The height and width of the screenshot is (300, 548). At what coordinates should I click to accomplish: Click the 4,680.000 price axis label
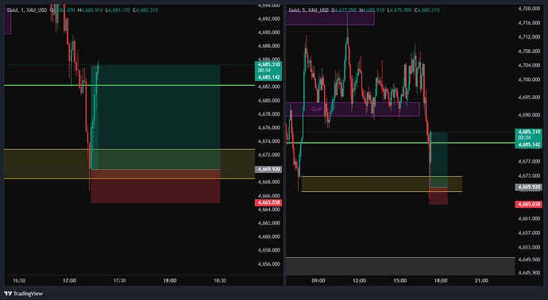pyautogui.click(x=268, y=101)
